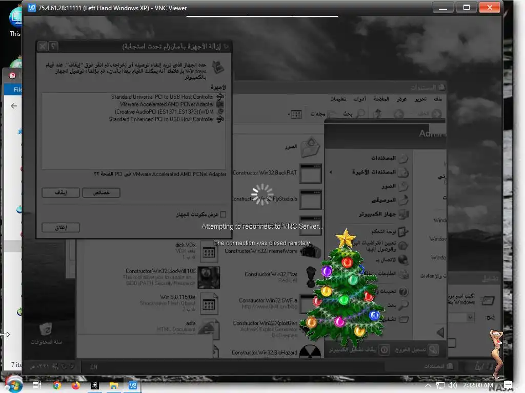Open the أدوات (Tools) menu in Explorer
525x393 pixels.
click(360, 99)
